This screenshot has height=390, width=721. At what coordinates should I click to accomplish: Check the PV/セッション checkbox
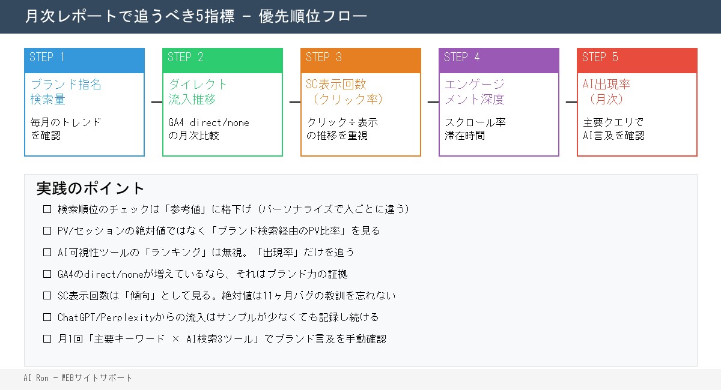pyautogui.click(x=47, y=230)
